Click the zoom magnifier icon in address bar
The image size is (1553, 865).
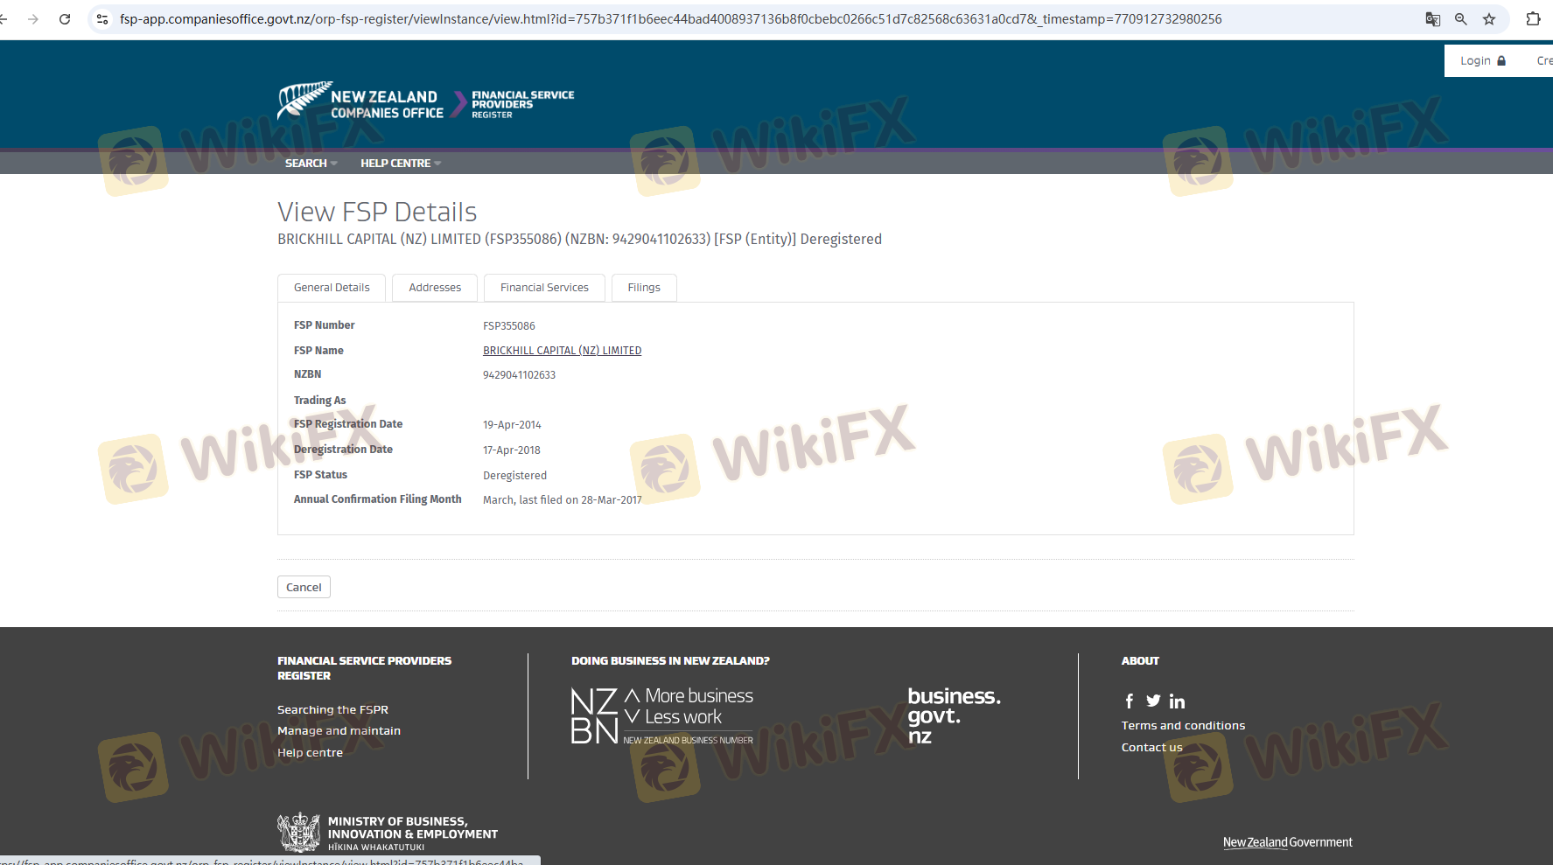[1460, 19]
